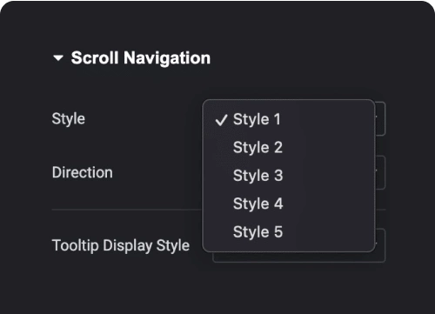Select the Style 4 option
Image resolution: width=435 pixels, height=314 pixels.
click(289, 204)
